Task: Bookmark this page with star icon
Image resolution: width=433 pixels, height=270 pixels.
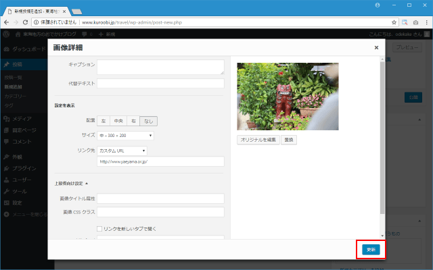Action: [x=394, y=22]
